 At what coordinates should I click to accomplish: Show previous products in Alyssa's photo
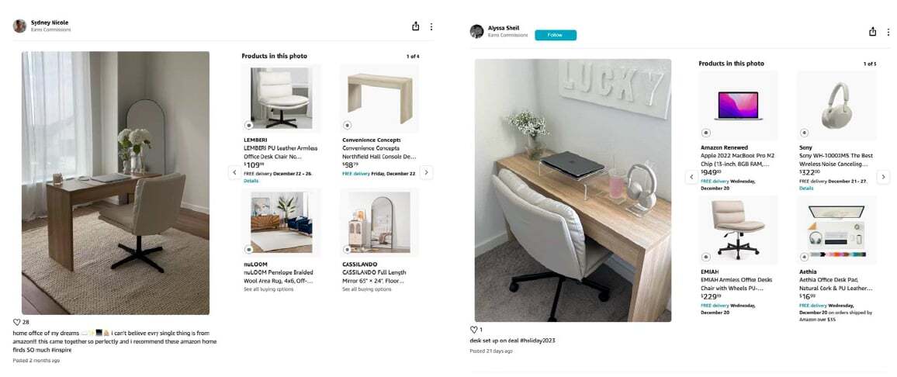691,178
